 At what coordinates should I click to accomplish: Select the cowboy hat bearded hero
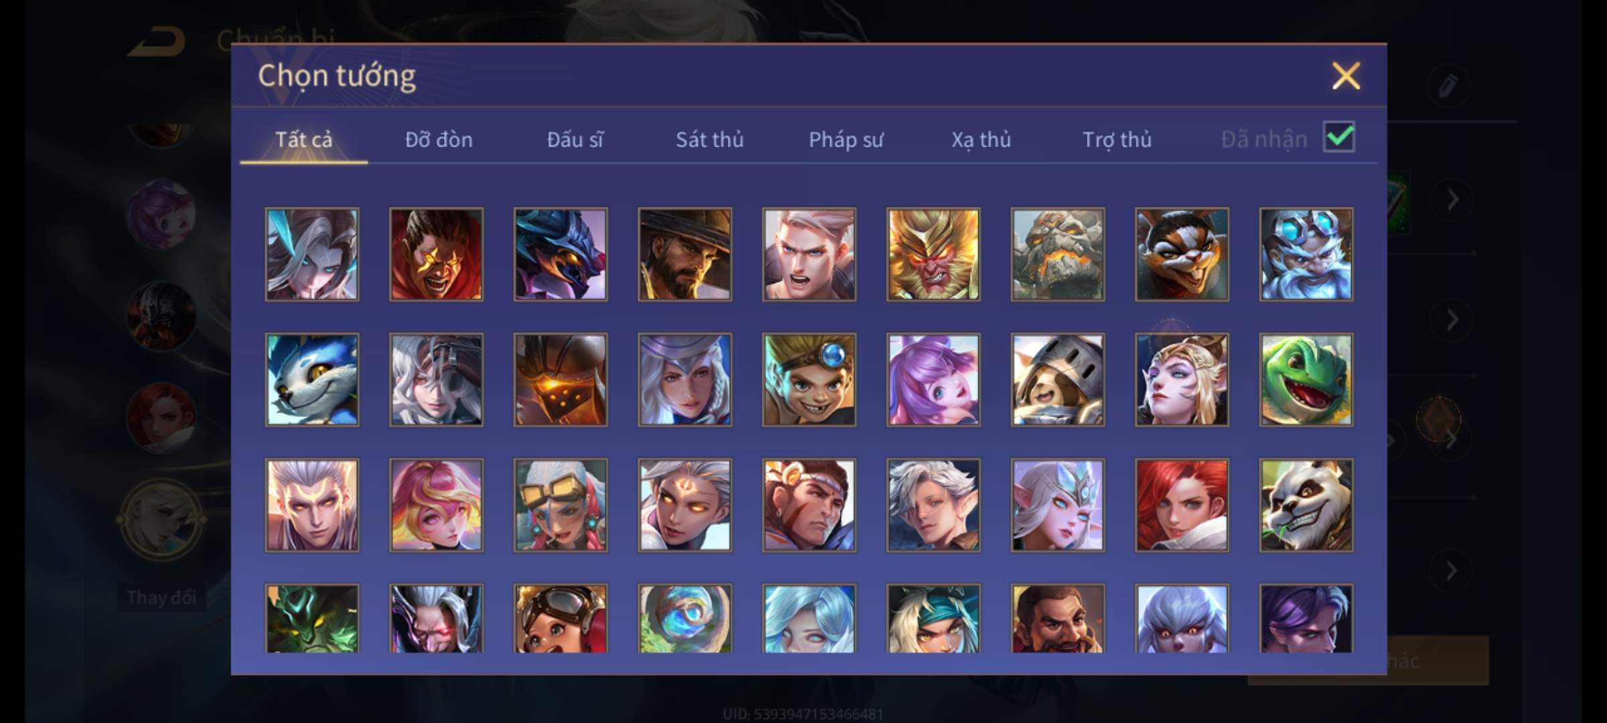point(684,254)
